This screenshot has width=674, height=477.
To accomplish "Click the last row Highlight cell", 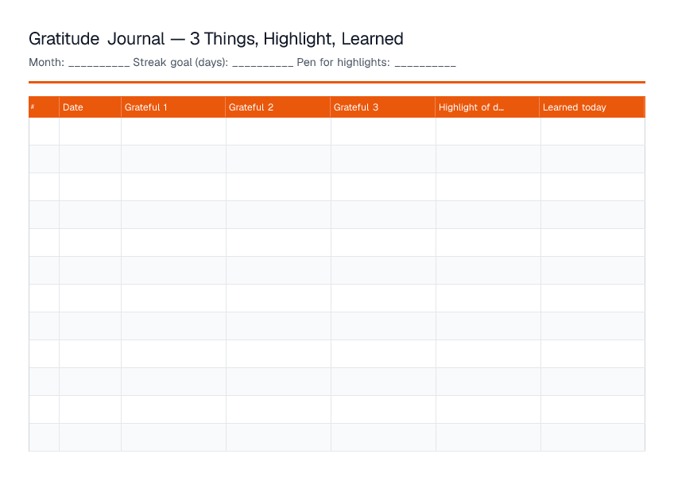I will tap(488, 437).
